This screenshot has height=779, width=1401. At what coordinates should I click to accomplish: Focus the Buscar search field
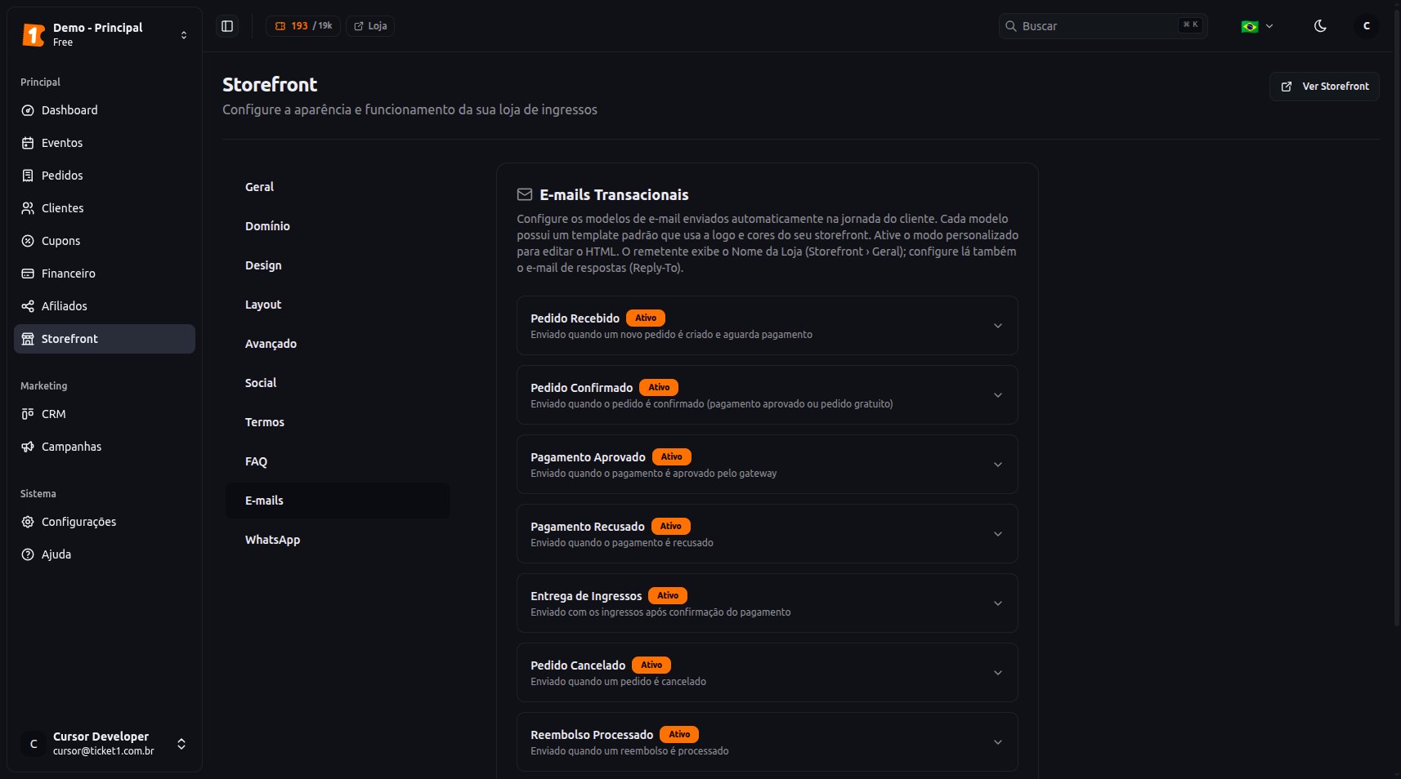(1103, 26)
